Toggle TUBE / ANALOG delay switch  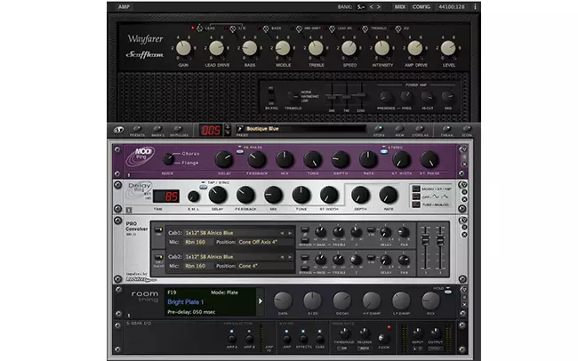point(416,205)
